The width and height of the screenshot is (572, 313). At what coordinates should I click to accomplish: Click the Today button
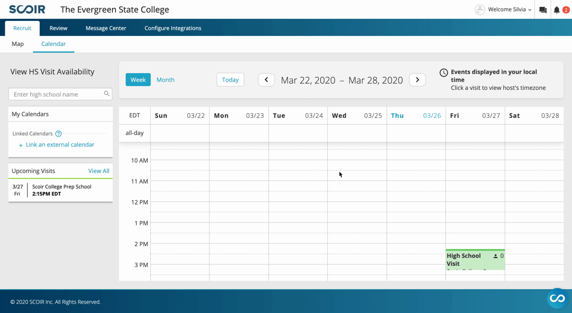230,79
